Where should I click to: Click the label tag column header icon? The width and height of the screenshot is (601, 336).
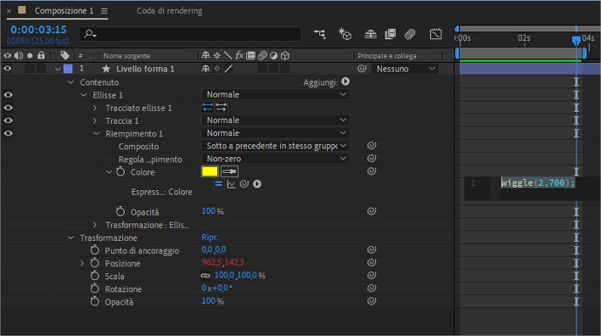point(65,55)
